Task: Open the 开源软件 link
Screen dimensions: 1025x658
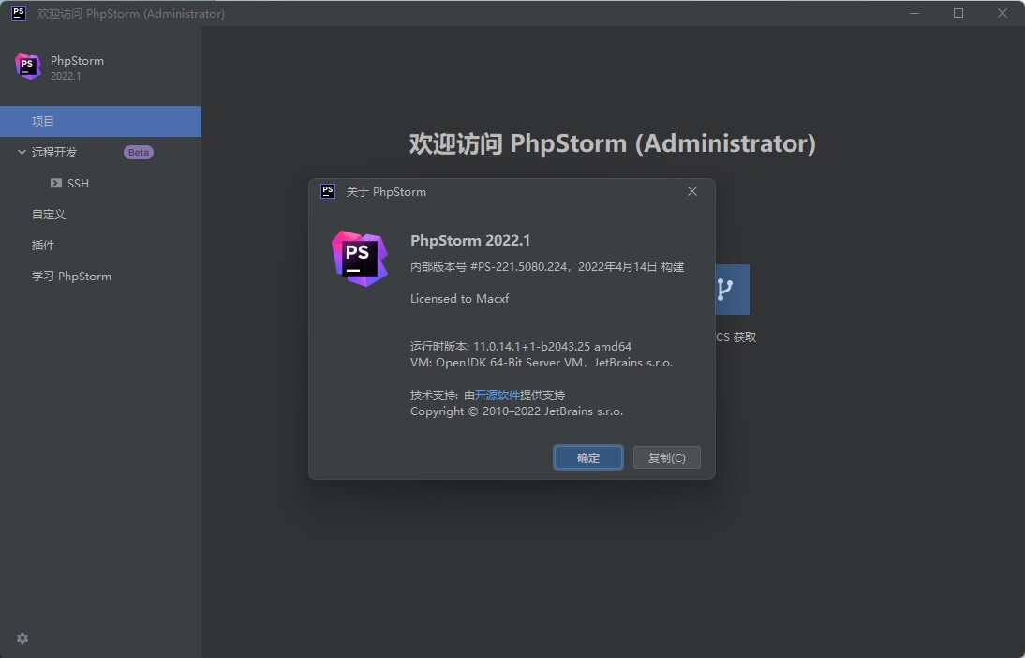Action: pos(497,395)
